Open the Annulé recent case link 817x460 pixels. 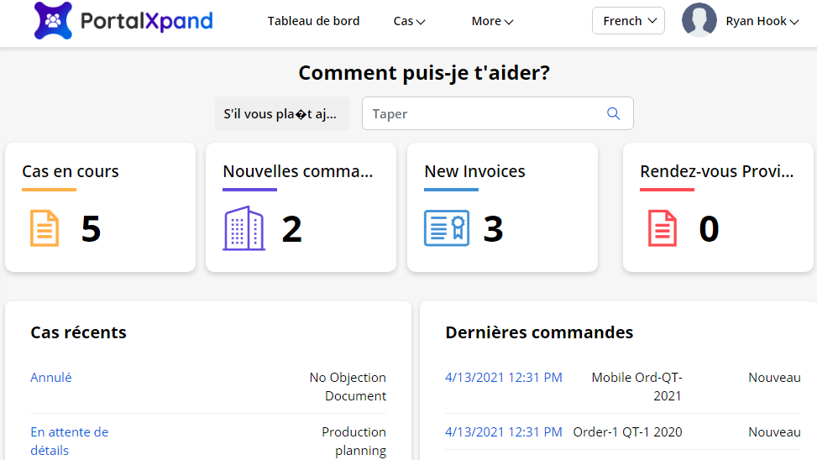(51, 378)
